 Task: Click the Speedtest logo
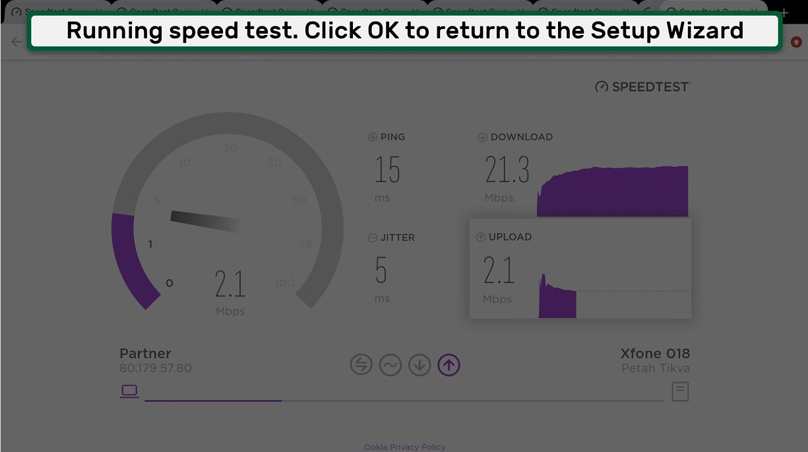pos(642,86)
